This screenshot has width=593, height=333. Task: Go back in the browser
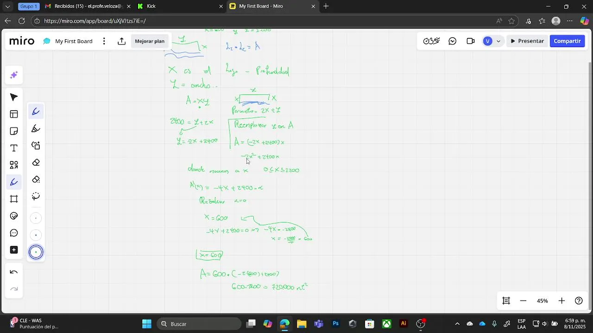7,21
